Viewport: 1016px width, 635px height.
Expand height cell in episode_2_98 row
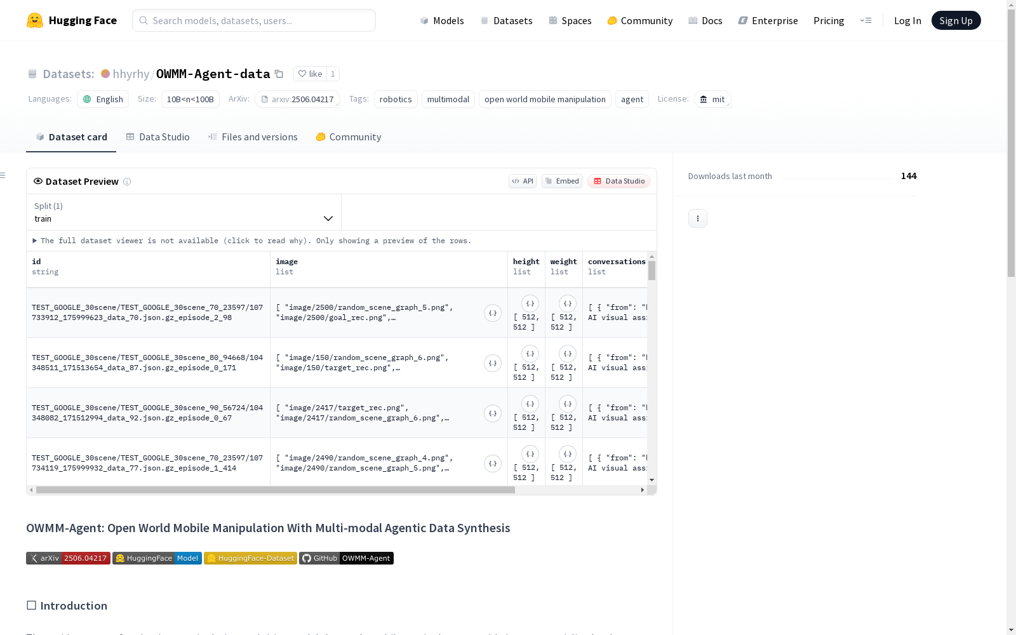pos(530,304)
